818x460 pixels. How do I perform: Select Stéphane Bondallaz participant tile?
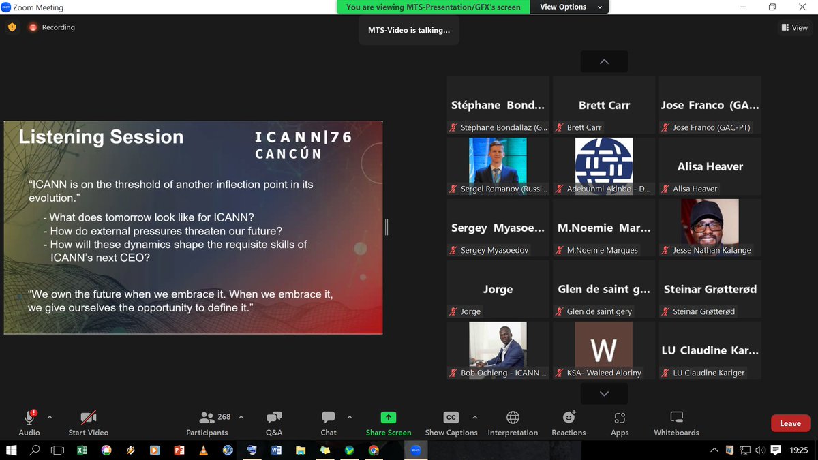click(x=498, y=105)
